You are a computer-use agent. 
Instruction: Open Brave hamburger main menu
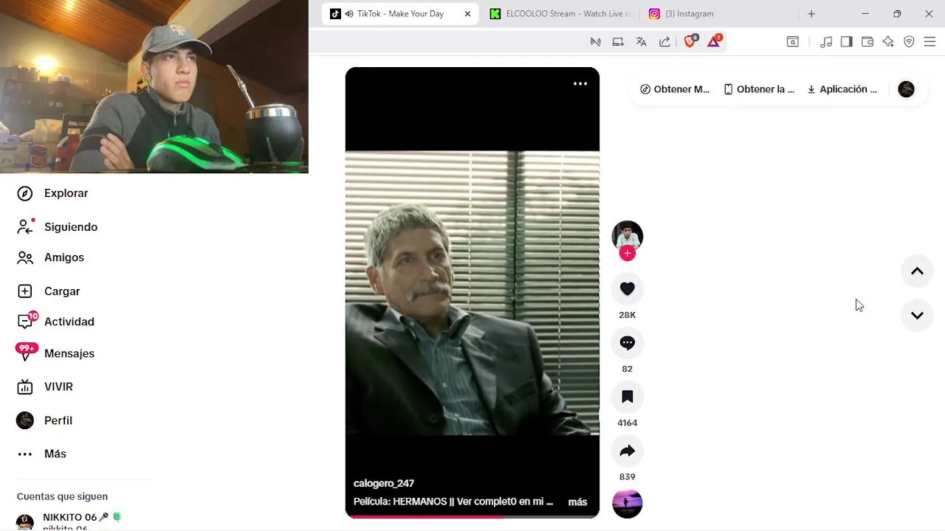929,42
